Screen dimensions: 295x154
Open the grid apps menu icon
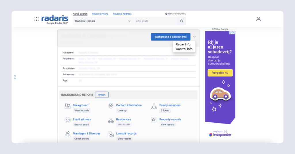click(36, 19)
